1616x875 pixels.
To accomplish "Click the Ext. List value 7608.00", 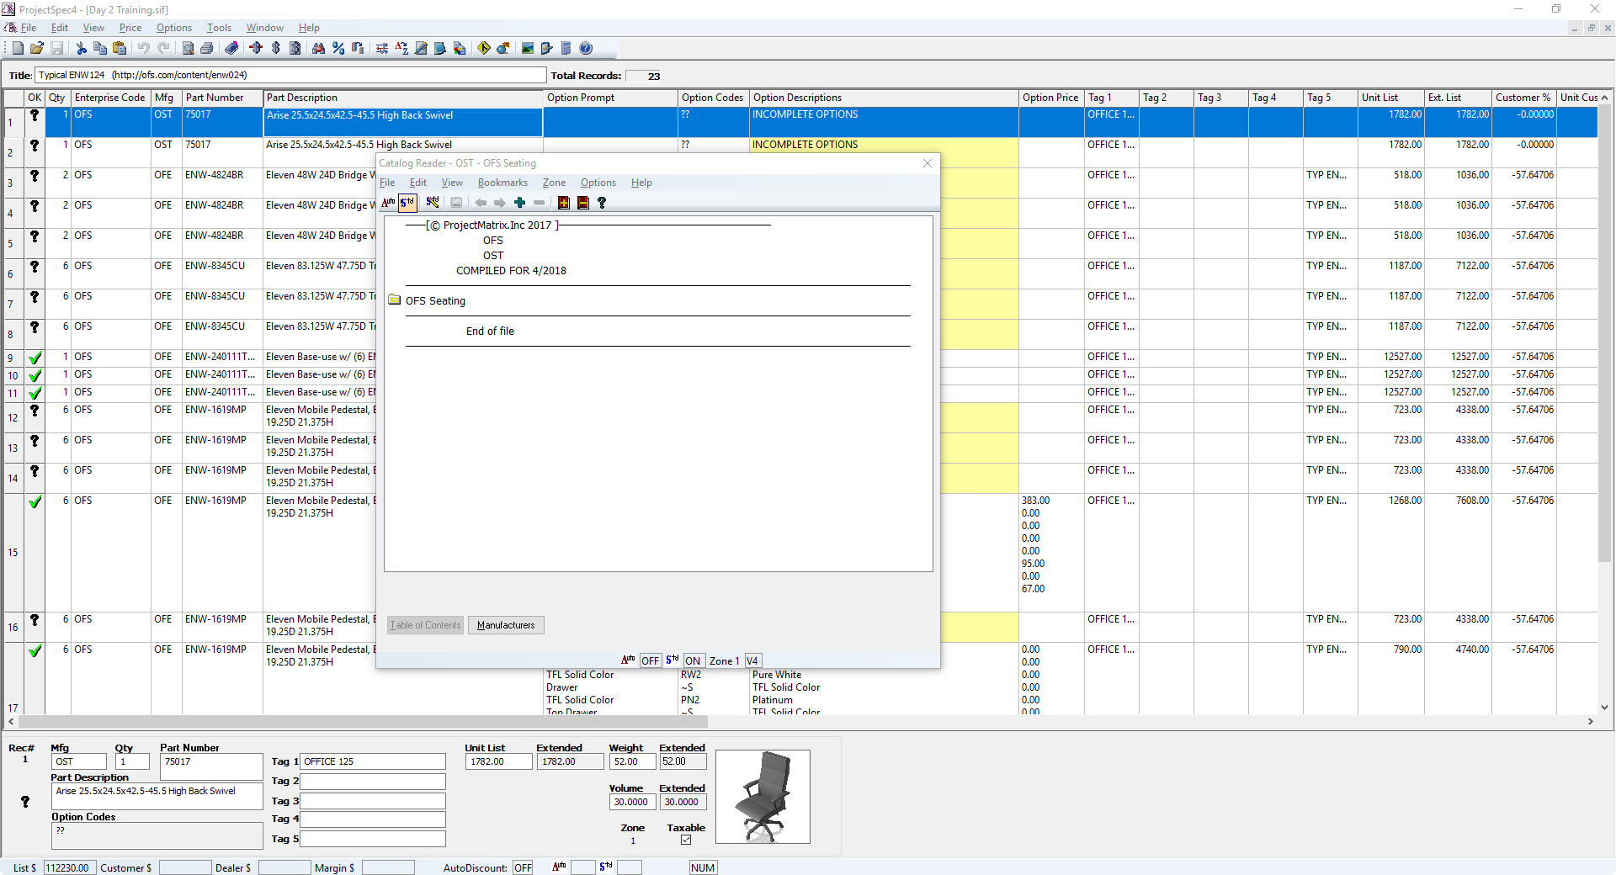I will (x=1472, y=501).
